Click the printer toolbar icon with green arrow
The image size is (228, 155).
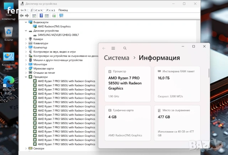[54, 16]
